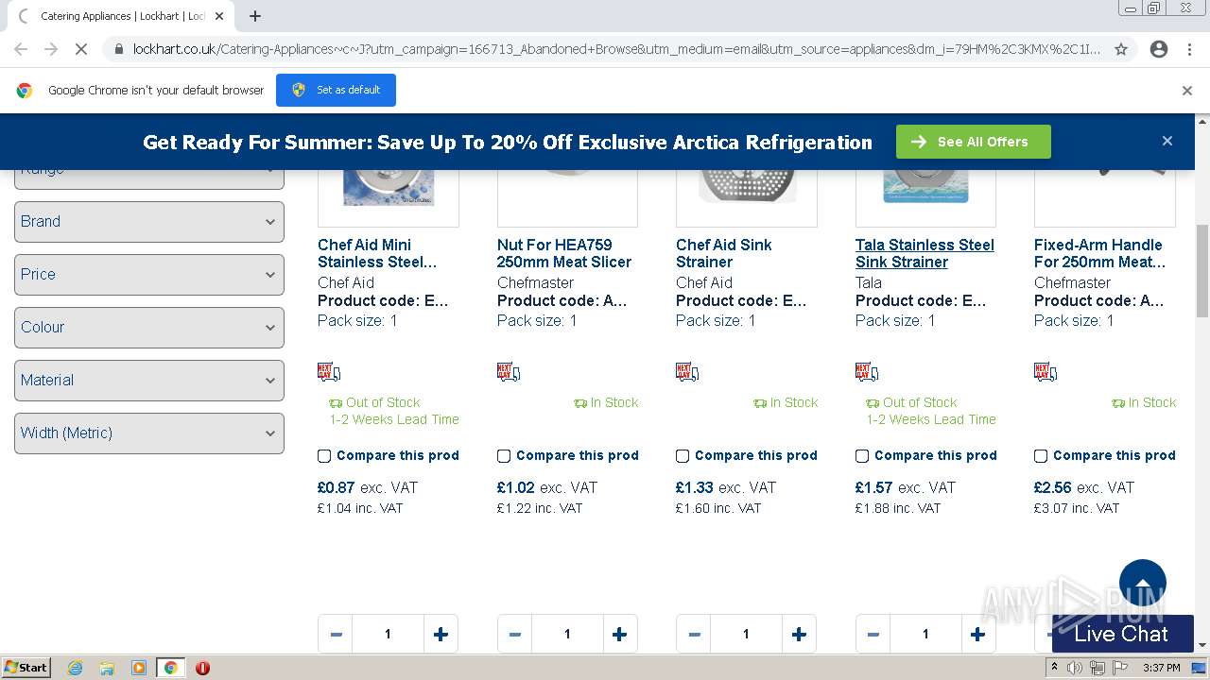Tick compare checkbox for Chef Aid Mini strainer
1210x680 pixels.
pos(324,456)
